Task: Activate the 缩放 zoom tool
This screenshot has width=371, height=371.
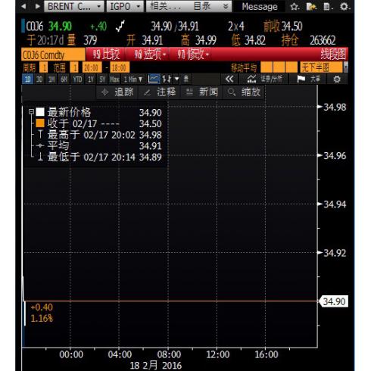Action: 244,92
